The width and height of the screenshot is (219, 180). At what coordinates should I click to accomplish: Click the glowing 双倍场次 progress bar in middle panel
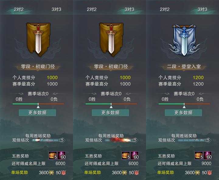[x=120, y=140]
